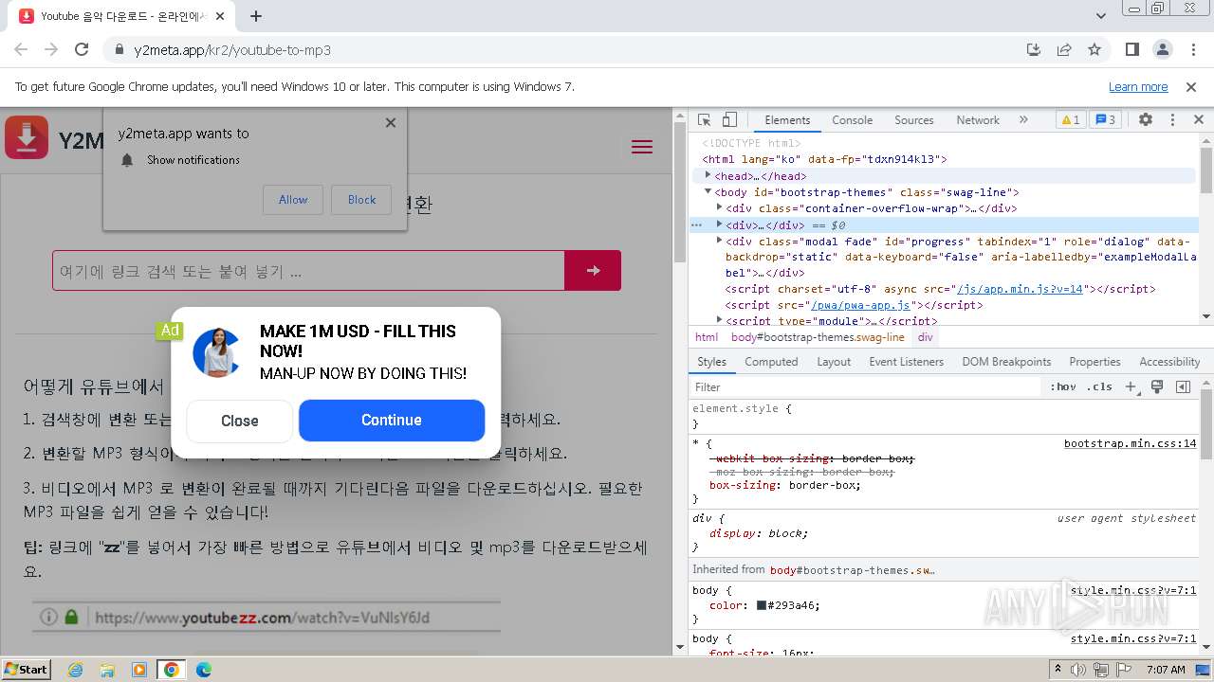Open the Chrome profile avatar
Image resolution: width=1214 pixels, height=682 pixels.
click(1163, 49)
